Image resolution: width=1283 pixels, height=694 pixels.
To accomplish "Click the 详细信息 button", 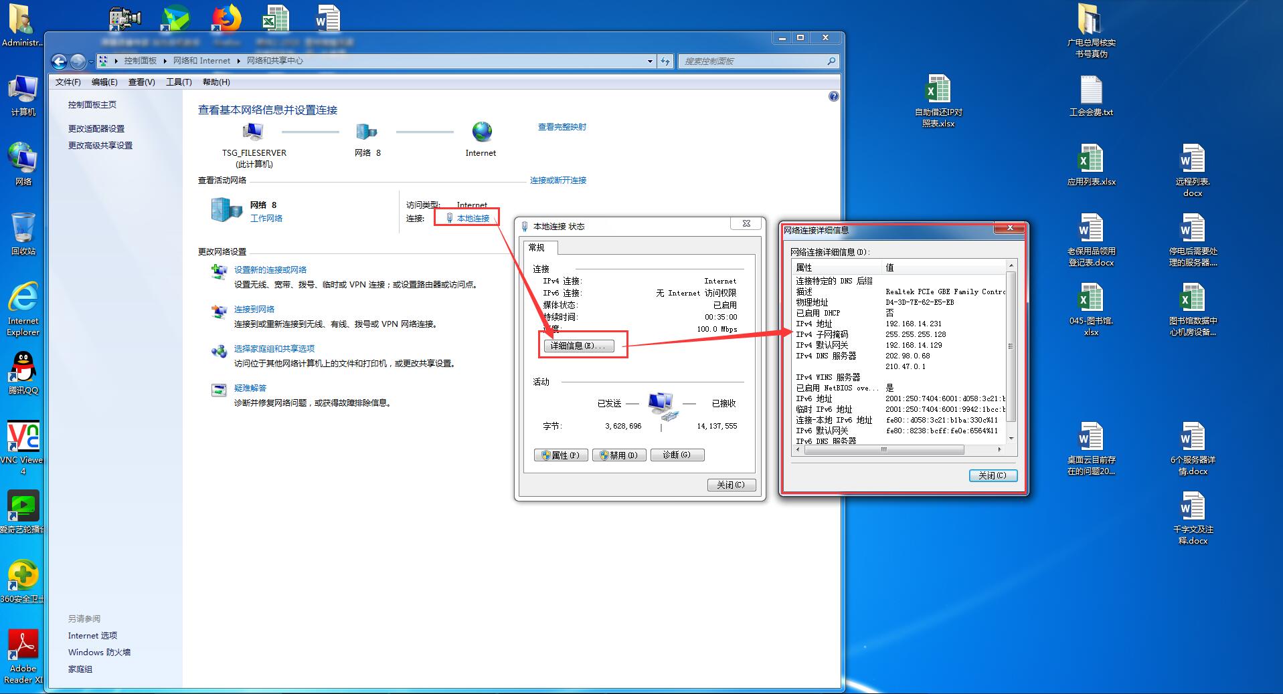I will [x=578, y=346].
